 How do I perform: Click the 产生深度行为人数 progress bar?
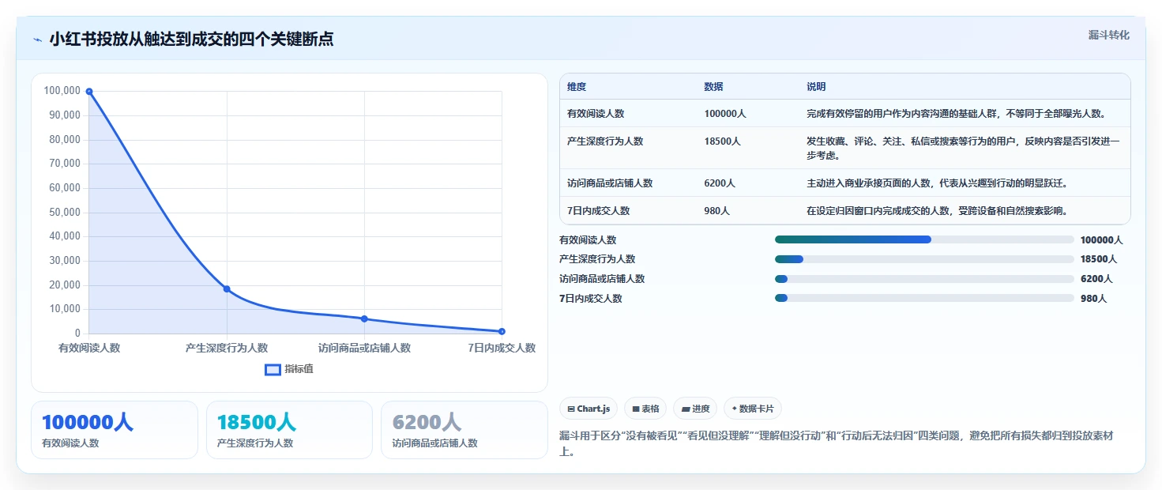click(x=924, y=259)
